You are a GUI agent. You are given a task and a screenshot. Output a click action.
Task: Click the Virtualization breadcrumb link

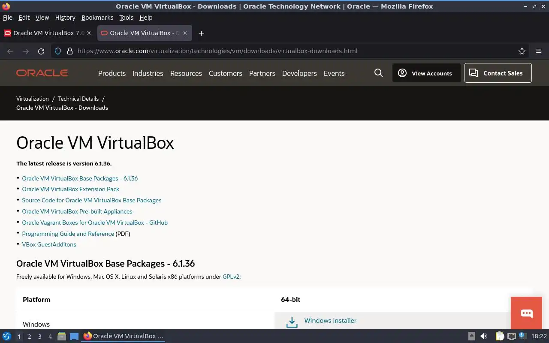33,99
